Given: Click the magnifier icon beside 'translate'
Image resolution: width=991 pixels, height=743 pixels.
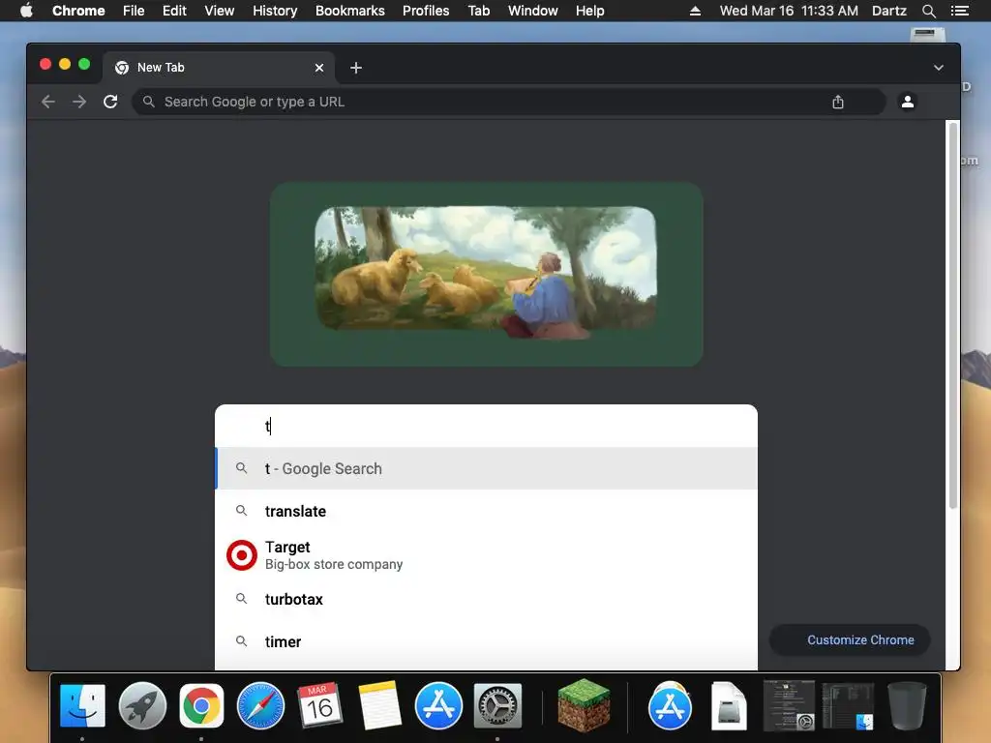Looking at the screenshot, I should point(241,510).
